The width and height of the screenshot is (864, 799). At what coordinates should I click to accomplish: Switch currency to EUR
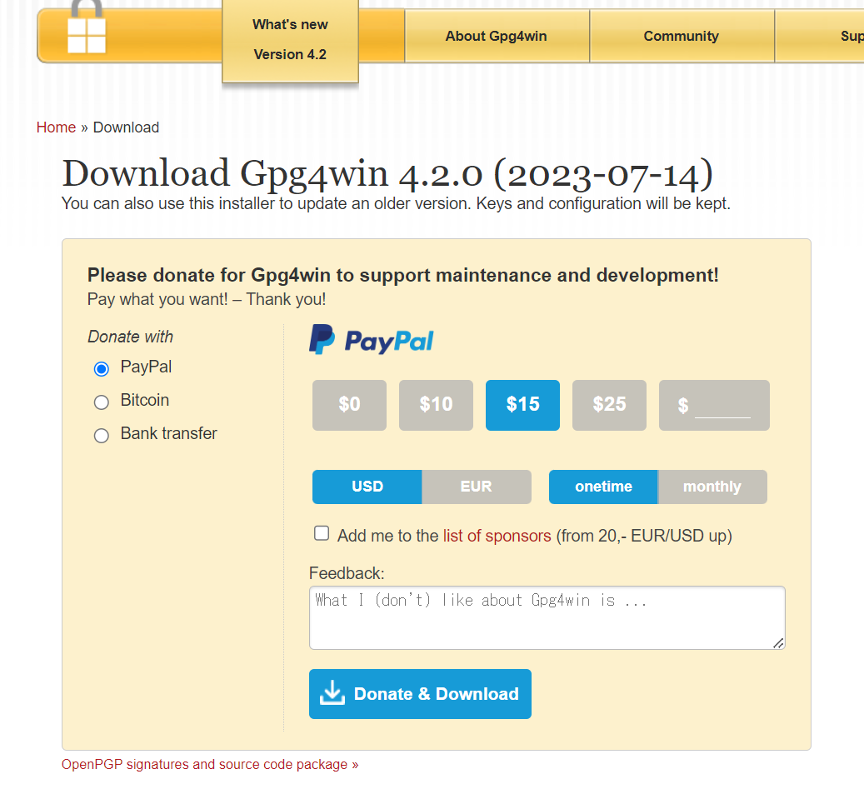tap(477, 487)
